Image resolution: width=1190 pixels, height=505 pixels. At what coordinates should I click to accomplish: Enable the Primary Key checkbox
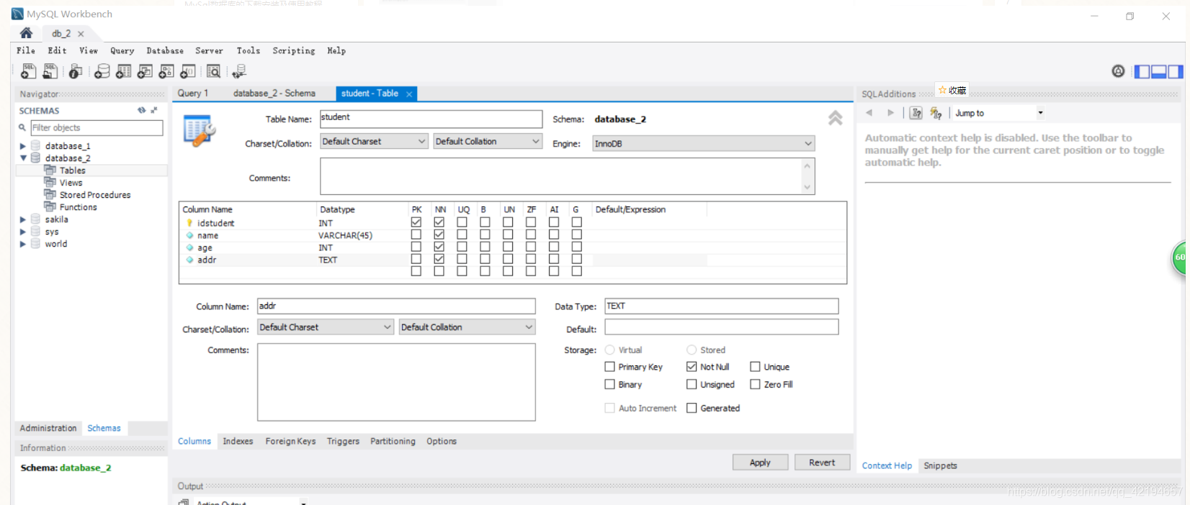610,367
